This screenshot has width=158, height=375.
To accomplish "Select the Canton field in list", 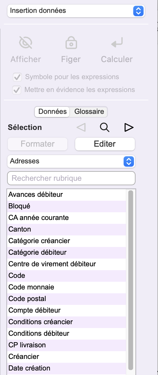I will tap(66, 230).
